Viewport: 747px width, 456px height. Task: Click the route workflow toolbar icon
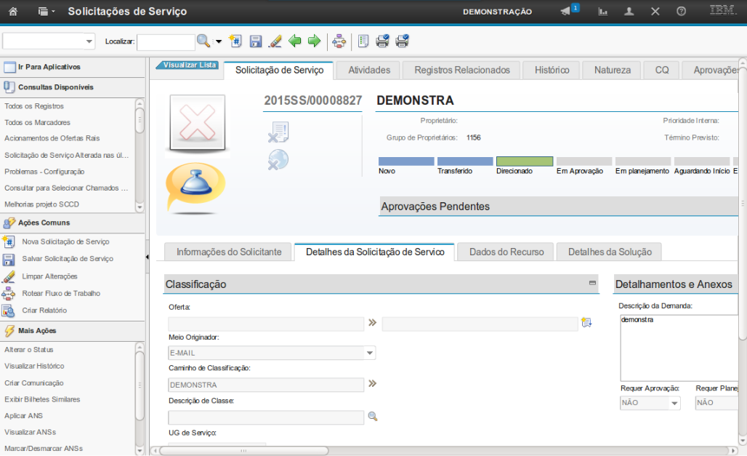point(339,41)
